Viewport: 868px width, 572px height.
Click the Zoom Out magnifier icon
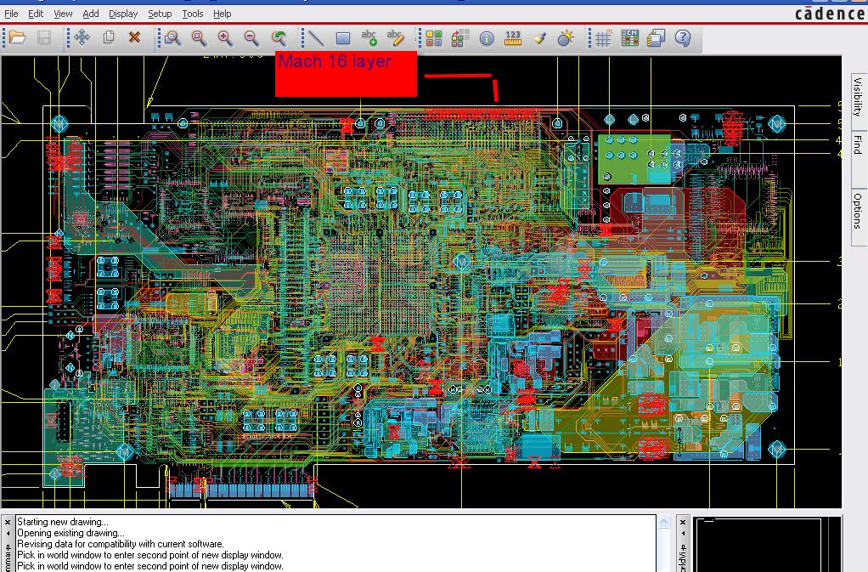click(251, 37)
